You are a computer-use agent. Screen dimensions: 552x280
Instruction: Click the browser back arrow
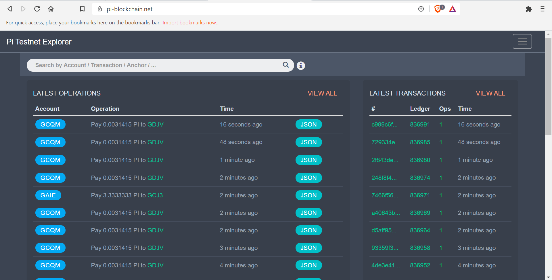point(10,9)
